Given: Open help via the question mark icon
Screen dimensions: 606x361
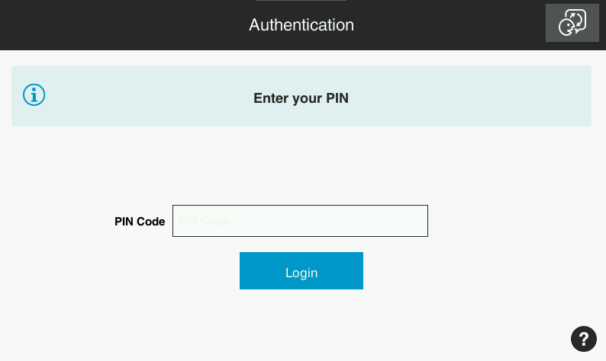Looking at the screenshot, I should tap(583, 338).
